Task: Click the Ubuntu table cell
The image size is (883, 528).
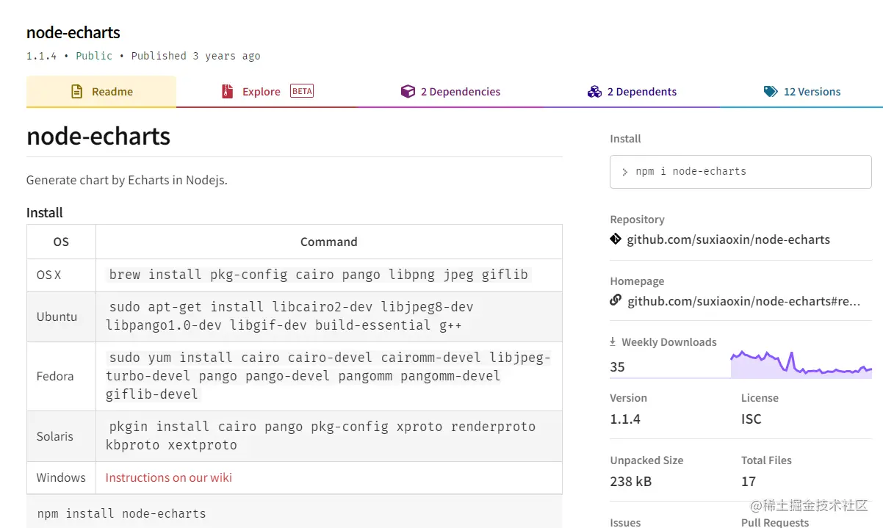Action: coord(61,317)
